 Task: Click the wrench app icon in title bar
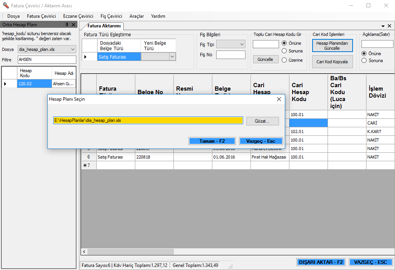click(x=5, y=5)
